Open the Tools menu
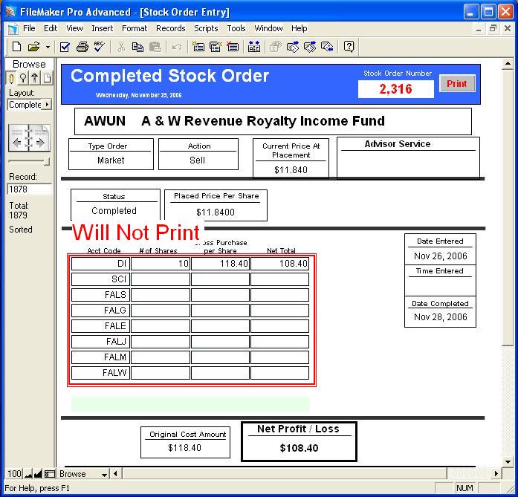The height and width of the screenshot is (497, 518). click(236, 28)
